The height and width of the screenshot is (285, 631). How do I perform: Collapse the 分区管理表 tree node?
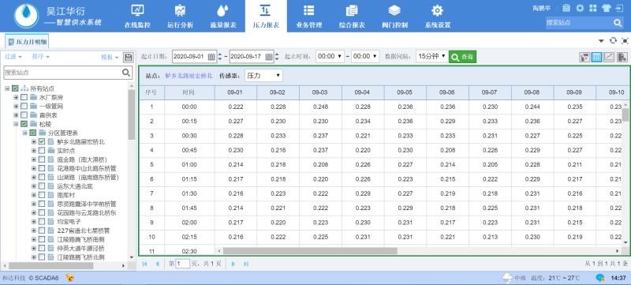24,133
